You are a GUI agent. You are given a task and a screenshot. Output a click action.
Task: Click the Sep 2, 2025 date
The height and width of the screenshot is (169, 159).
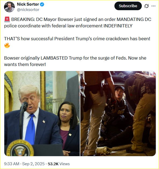click(x=33, y=164)
